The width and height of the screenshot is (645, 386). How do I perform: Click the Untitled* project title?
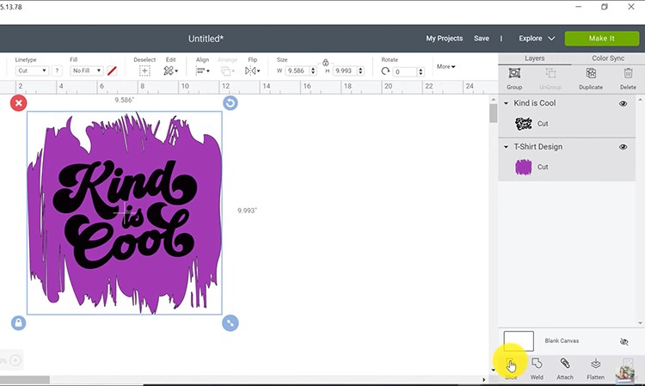[206, 39]
